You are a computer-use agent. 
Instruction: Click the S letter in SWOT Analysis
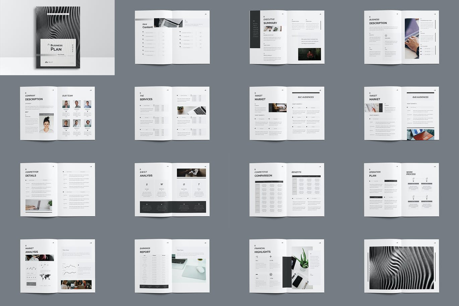pyautogui.click(x=147, y=184)
